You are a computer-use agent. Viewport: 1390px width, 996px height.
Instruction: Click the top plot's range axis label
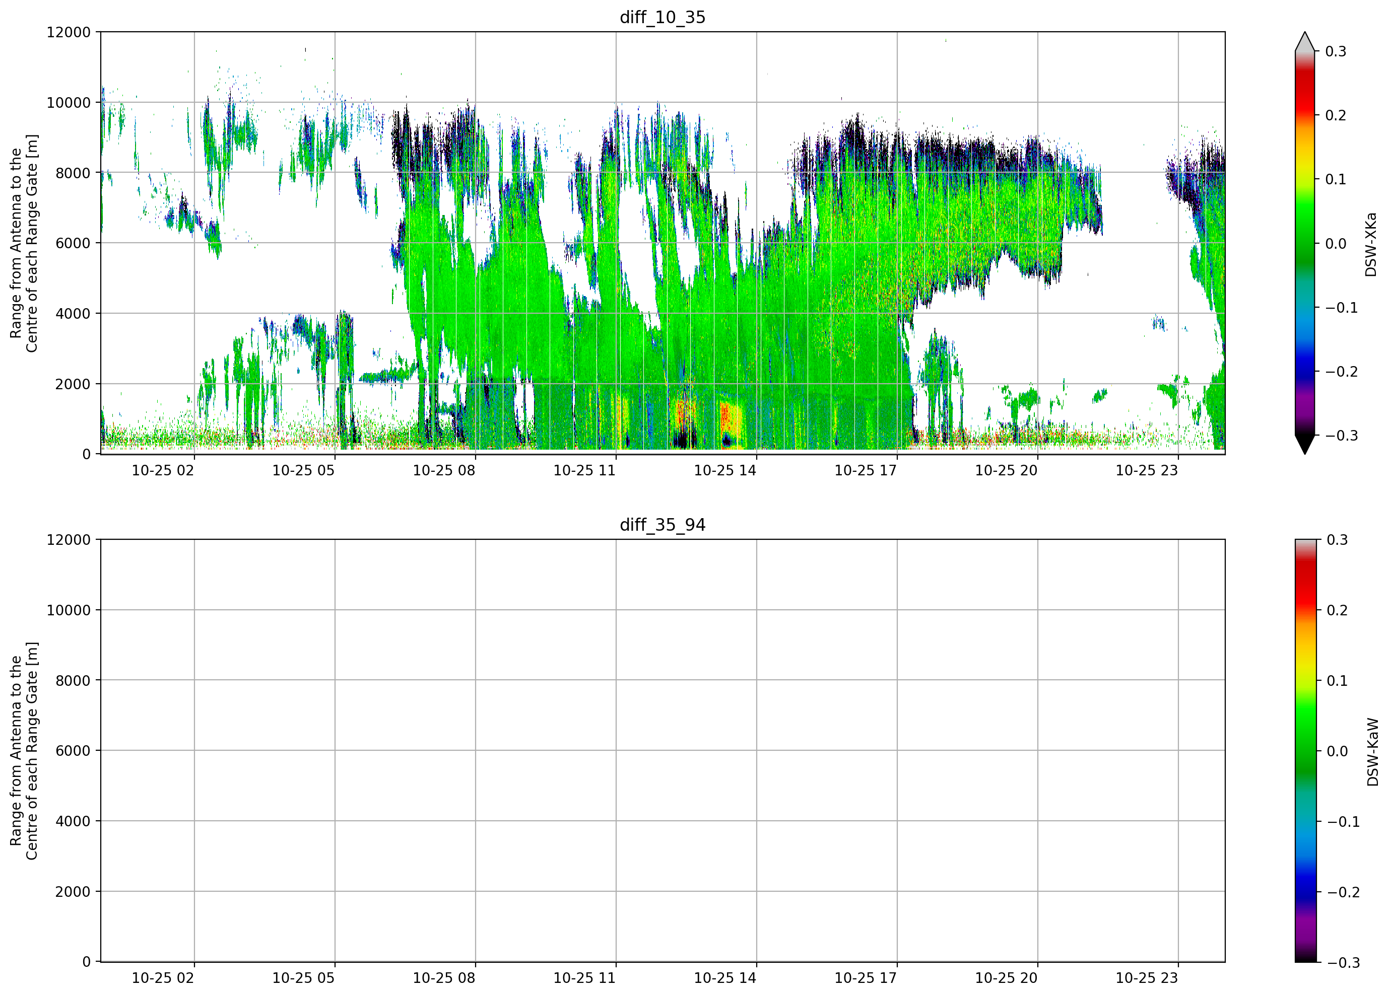pos(24,243)
